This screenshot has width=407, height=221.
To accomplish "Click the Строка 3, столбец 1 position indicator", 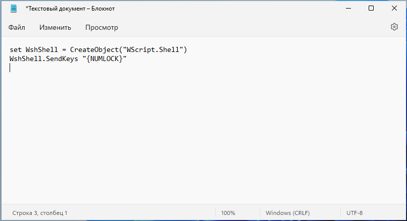I will coord(40,213).
